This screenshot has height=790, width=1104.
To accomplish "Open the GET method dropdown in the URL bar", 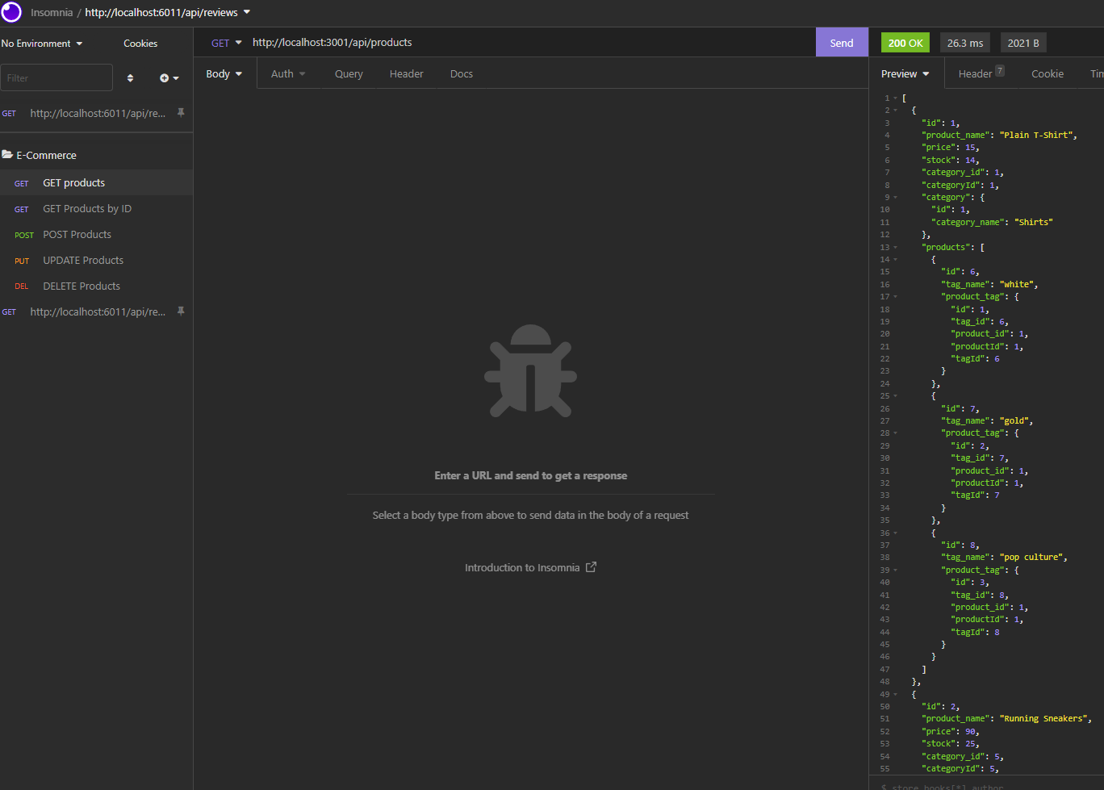I will (x=227, y=43).
